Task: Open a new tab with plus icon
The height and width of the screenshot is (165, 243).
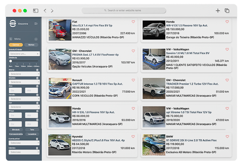Action: tap(218, 11)
